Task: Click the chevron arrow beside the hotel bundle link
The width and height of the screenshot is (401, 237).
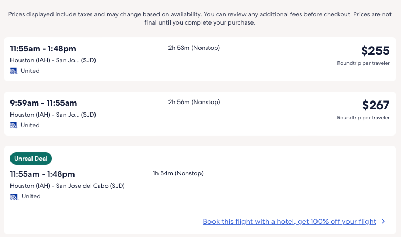Action: [x=384, y=222]
